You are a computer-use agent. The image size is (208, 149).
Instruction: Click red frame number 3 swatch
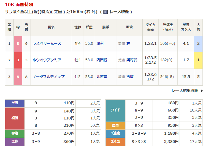(18, 60)
